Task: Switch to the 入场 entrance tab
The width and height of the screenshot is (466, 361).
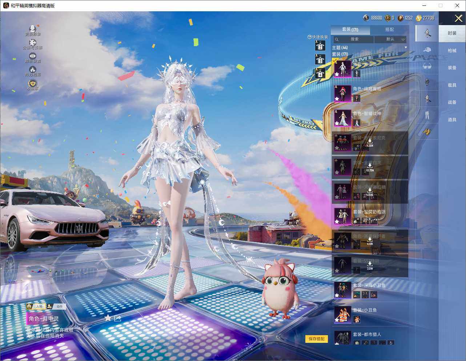Action: coord(36,306)
